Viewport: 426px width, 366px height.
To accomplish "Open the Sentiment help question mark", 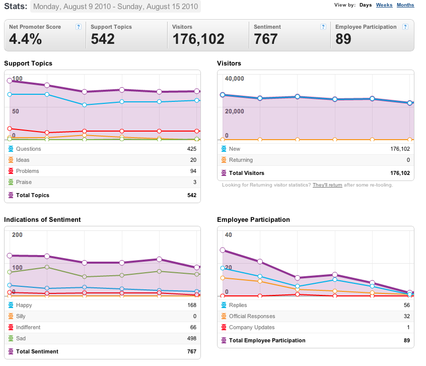I will point(323,27).
